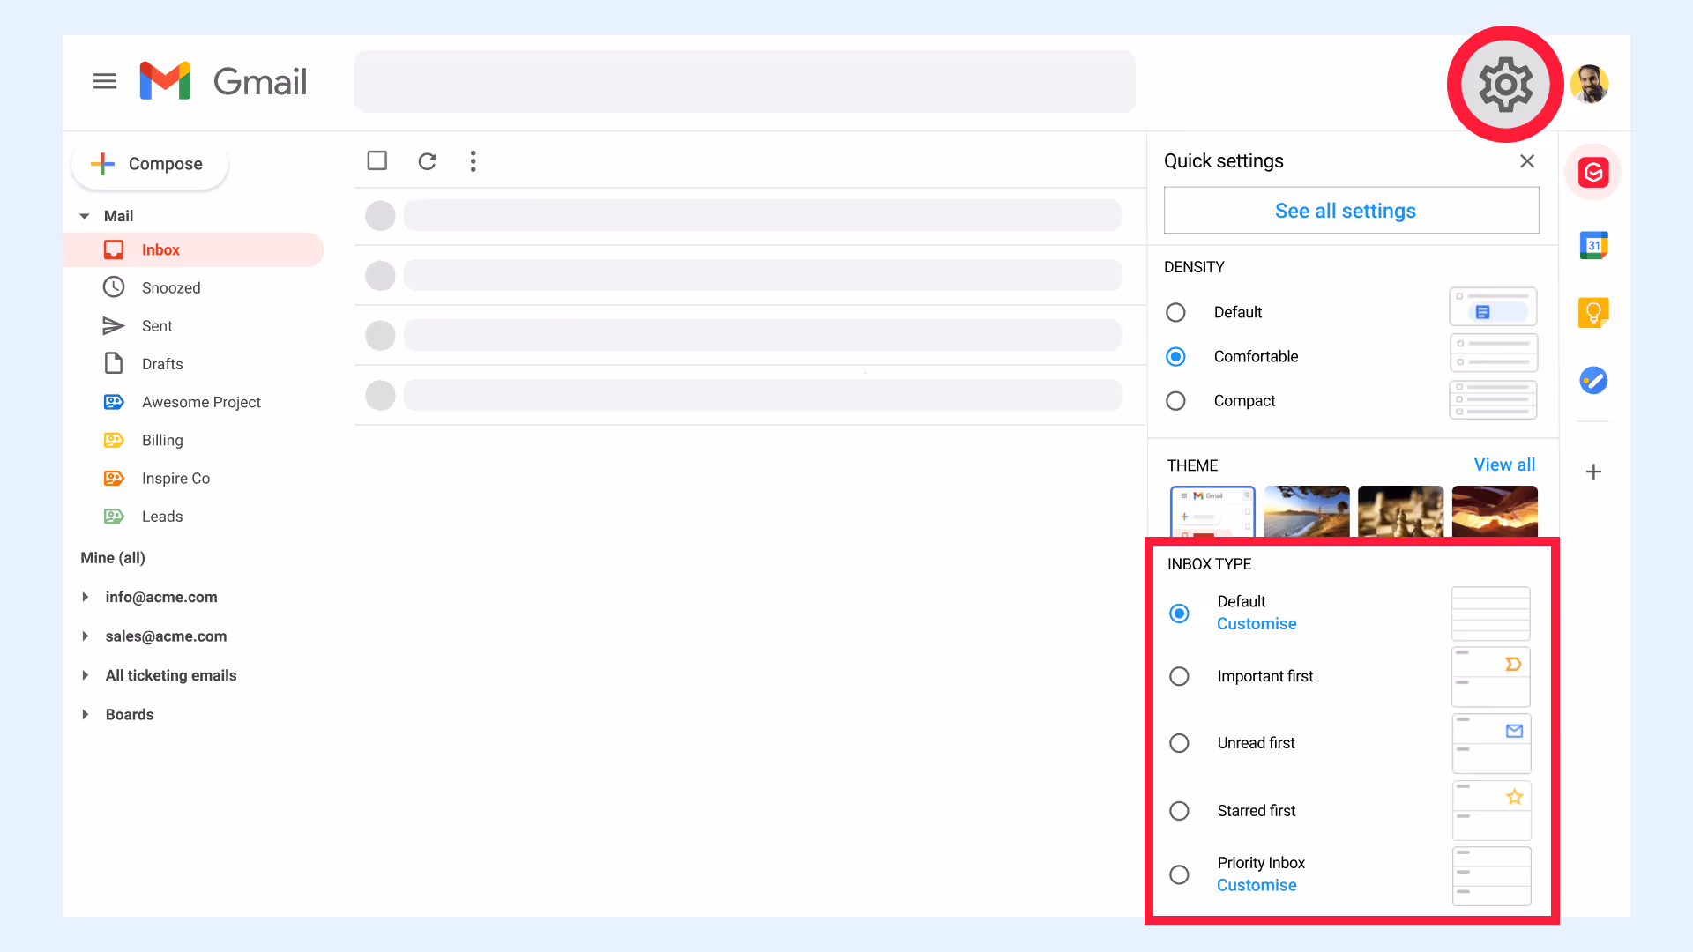Click the Default density preview image
The height and width of the screenshot is (952, 1693).
(x=1493, y=307)
